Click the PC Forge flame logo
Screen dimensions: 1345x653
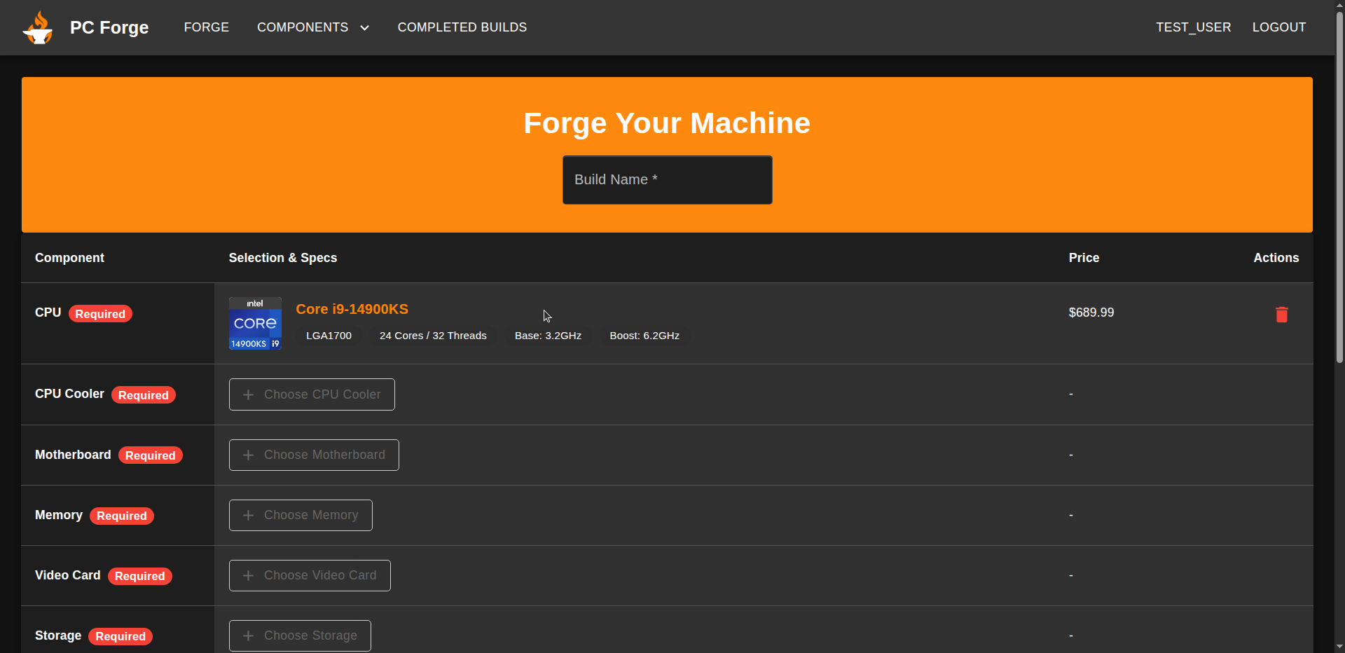coord(38,28)
